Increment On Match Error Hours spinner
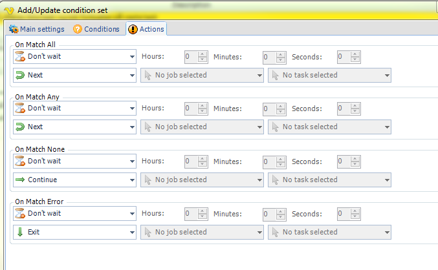Screen dimensions: 438x270 (x=202, y=211)
